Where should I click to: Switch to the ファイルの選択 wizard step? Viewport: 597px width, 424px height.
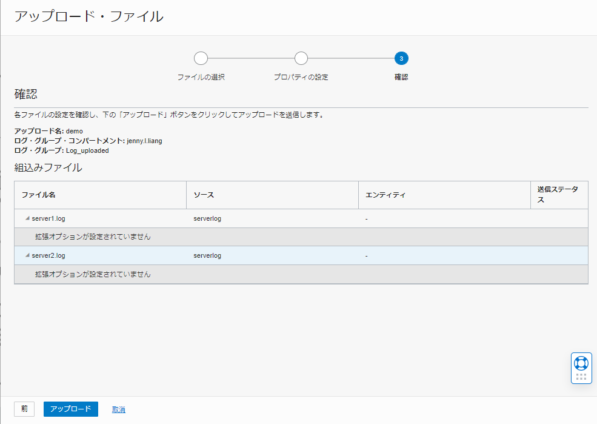[201, 77]
